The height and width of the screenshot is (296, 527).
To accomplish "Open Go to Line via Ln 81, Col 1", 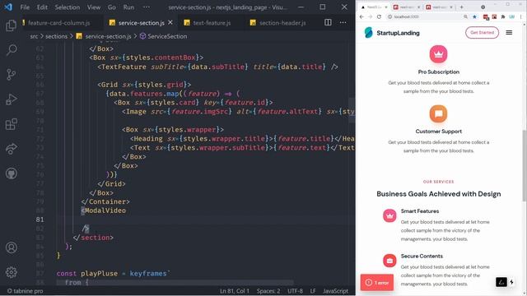I will click(235, 291).
